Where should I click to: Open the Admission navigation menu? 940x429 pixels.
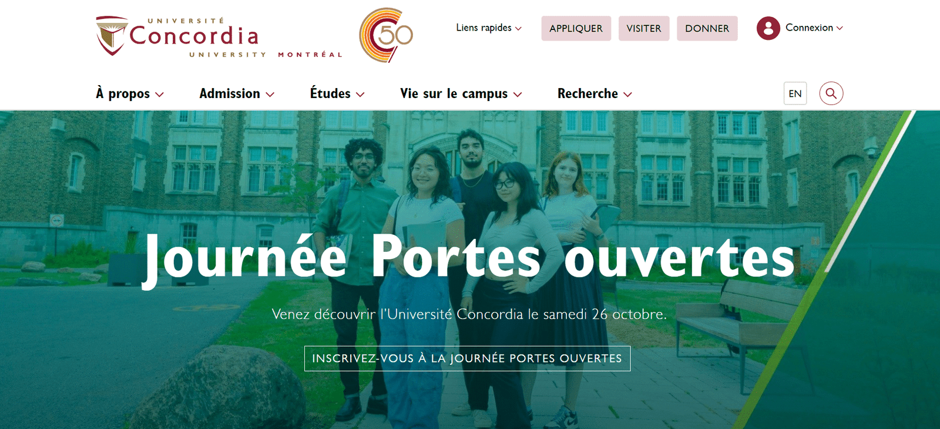(x=237, y=94)
